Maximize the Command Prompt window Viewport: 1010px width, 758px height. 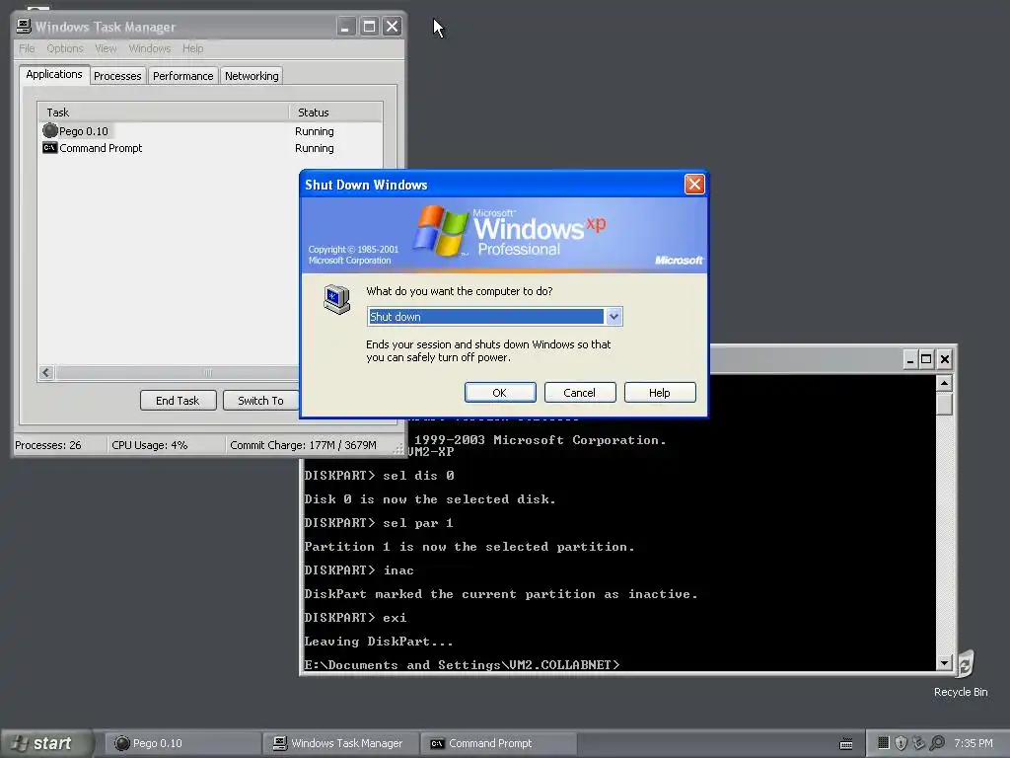coord(926,359)
